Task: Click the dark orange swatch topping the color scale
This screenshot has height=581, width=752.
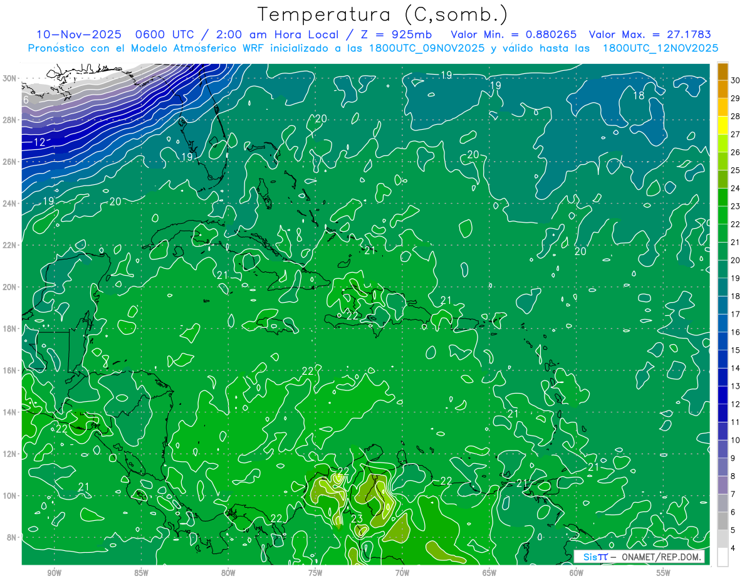Action: (x=723, y=71)
